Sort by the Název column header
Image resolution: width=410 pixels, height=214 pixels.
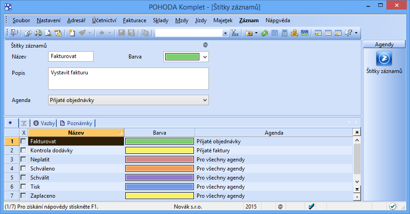[x=76, y=132]
